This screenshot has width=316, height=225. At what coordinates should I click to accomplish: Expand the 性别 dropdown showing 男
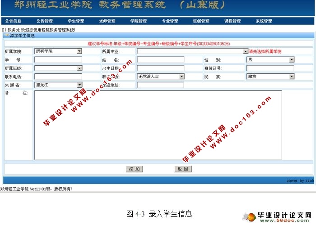[270, 60]
